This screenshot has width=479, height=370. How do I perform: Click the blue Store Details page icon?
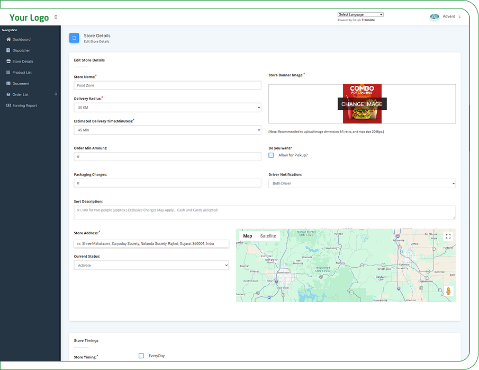74,38
